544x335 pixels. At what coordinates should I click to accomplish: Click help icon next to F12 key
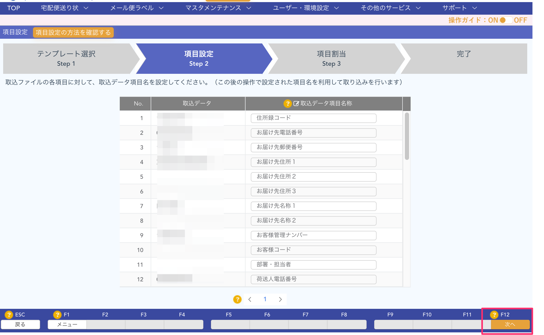(x=494, y=315)
